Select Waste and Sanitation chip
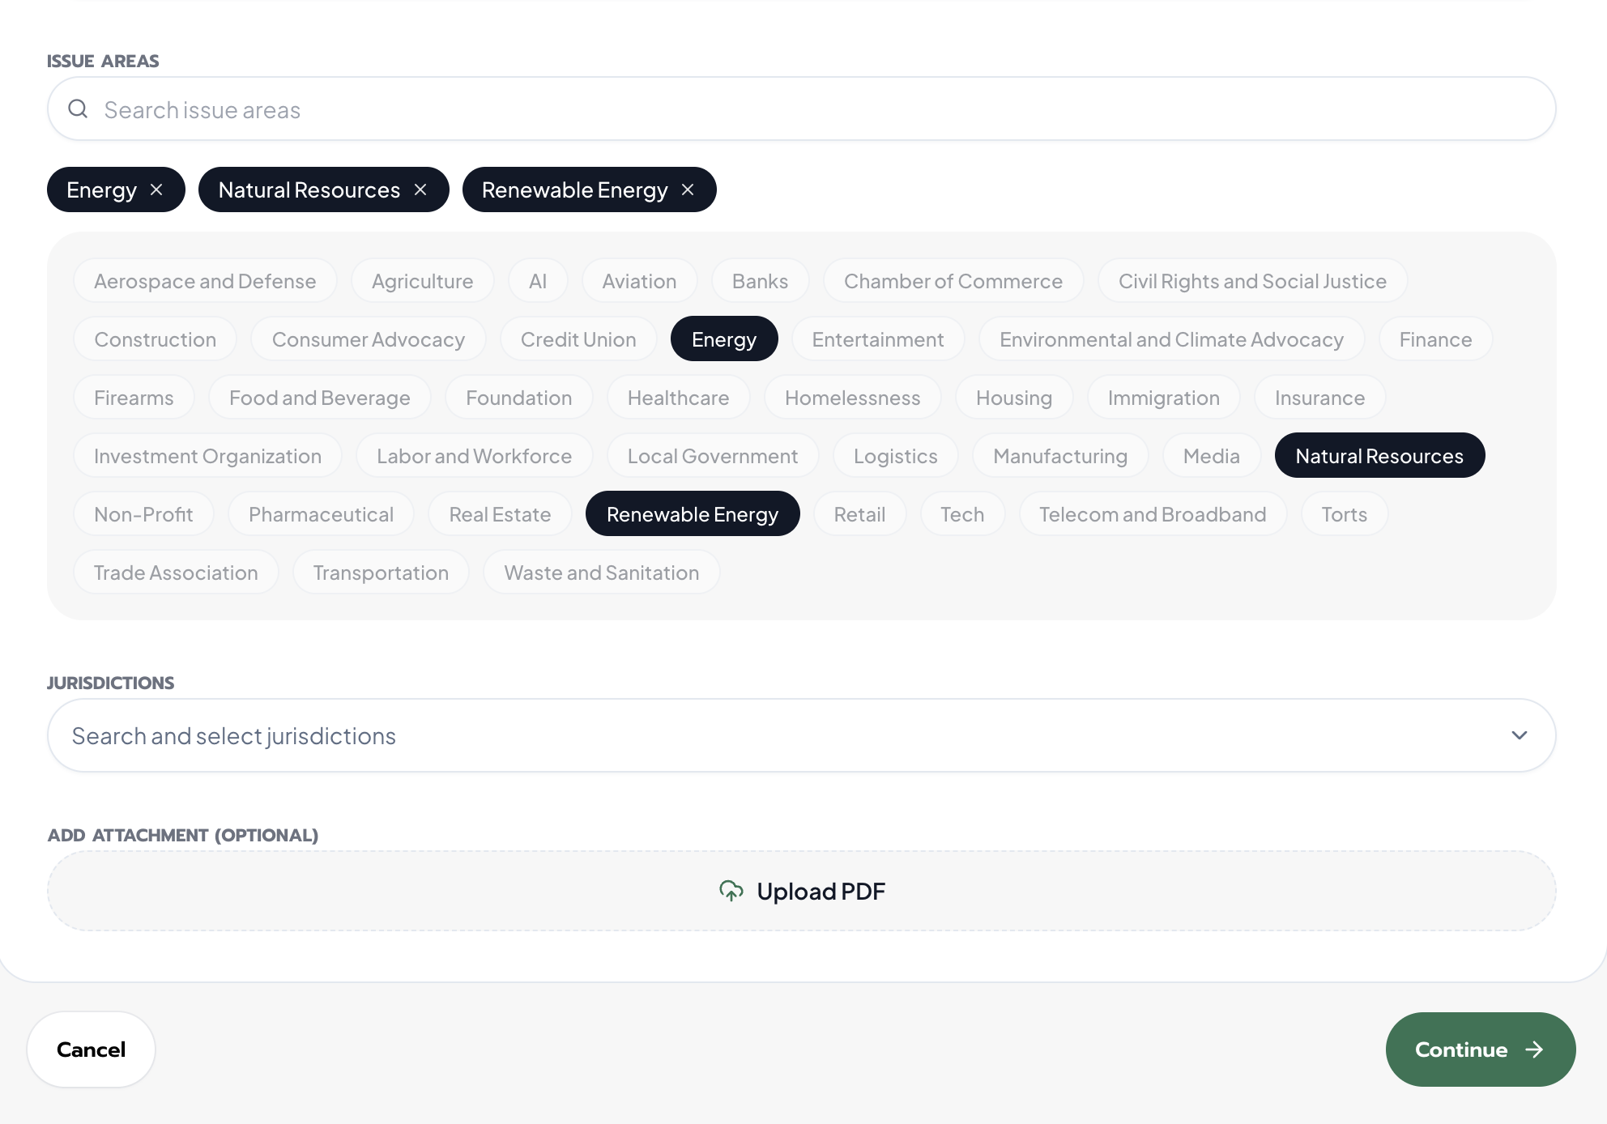This screenshot has width=1607, height=1124. pyautogui.click(x=602, y=572)
